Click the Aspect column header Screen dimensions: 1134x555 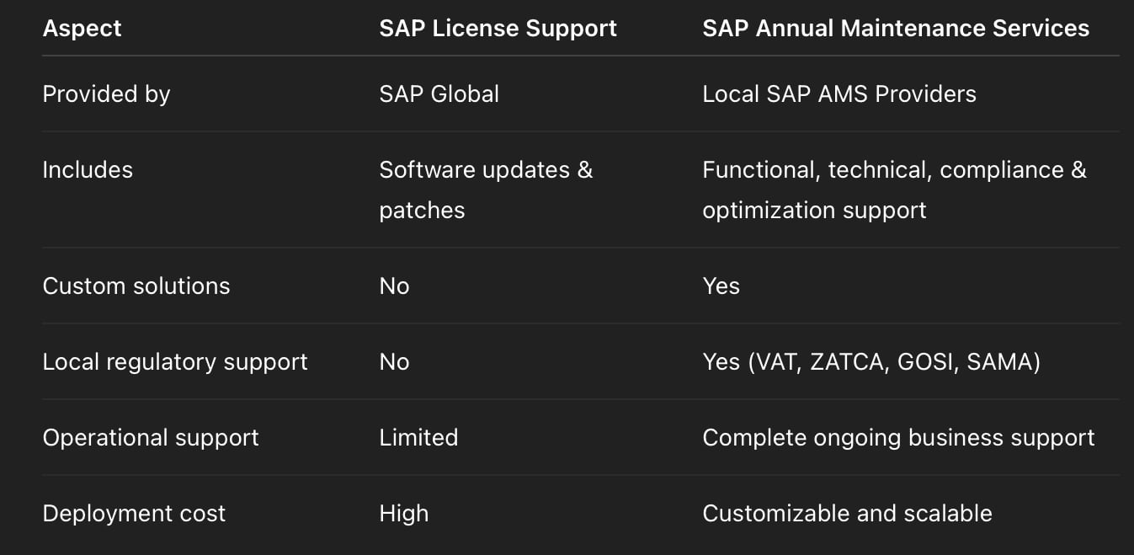pyautogui.click(x=82, y=29)
